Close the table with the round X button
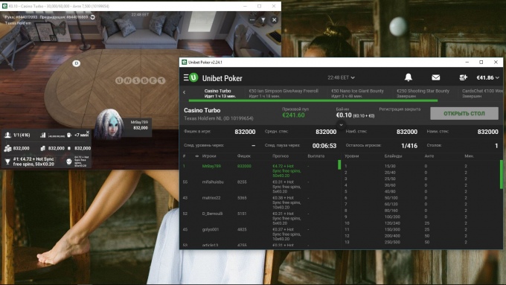The image size is (506, 285). [x=274, y=19]
